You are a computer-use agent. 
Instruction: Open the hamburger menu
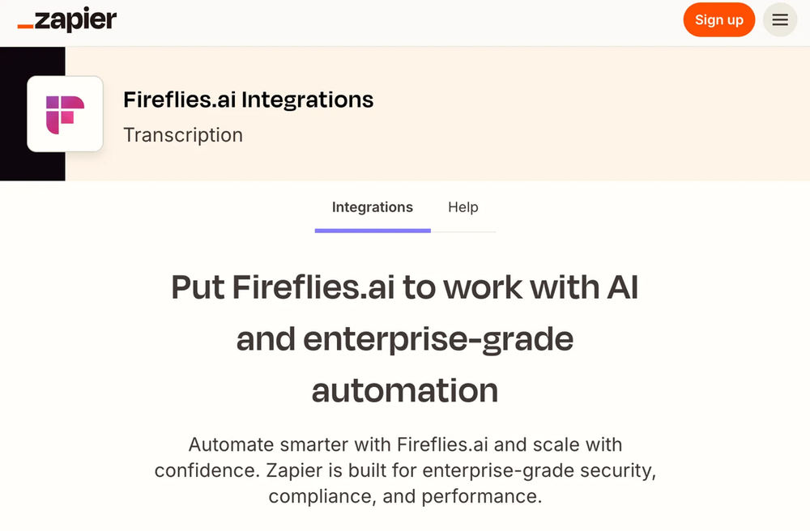tap(780, 20)
